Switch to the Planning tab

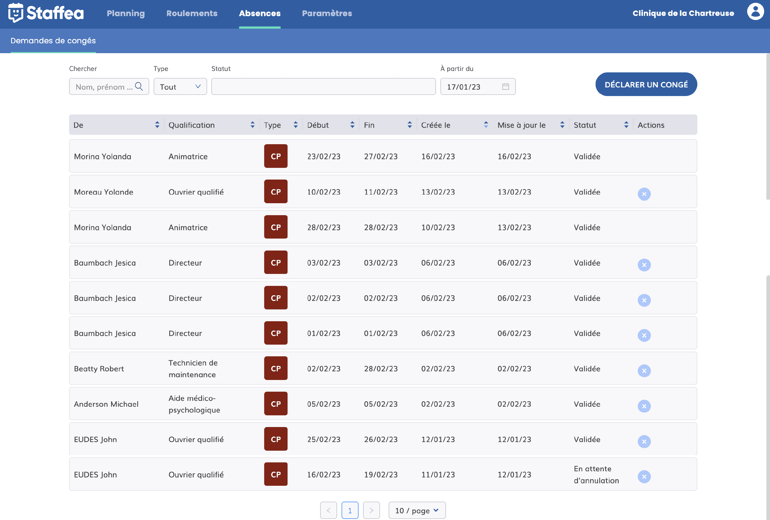click(x=126, y=14)
